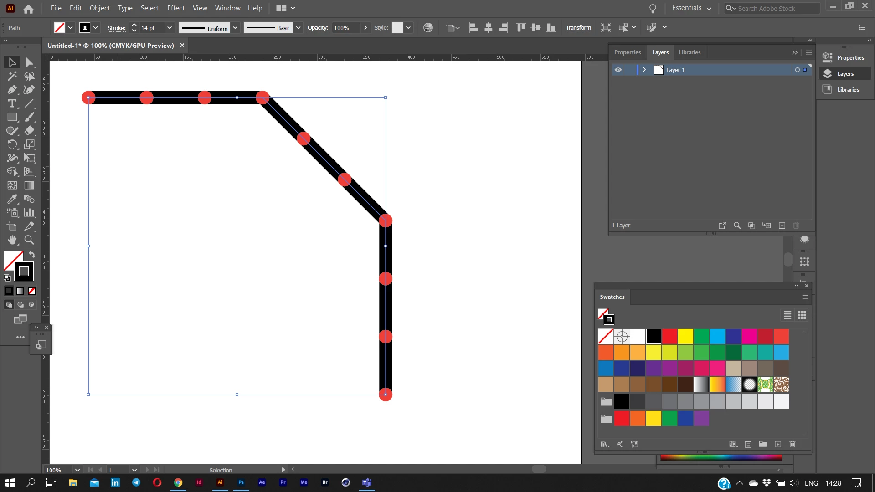Viewport: 875px width, 492px height.
Task: Select the Hand tool
Action: click(x=12, y=240)
